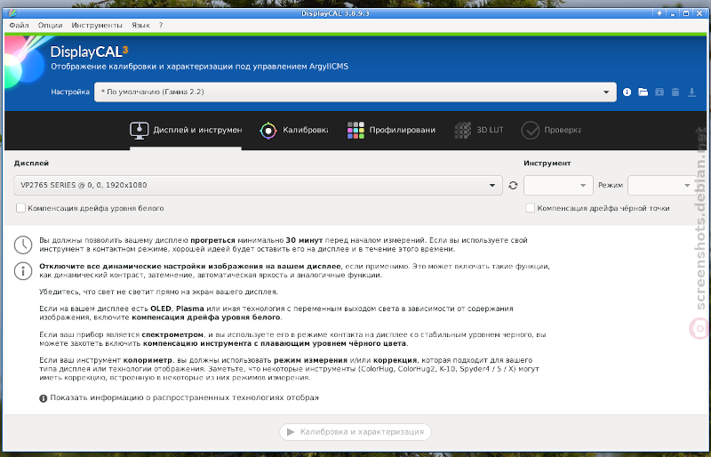Click the DisplayCAL logo in header
This screenshot has width=711, height=457.
tap(89, 52)
